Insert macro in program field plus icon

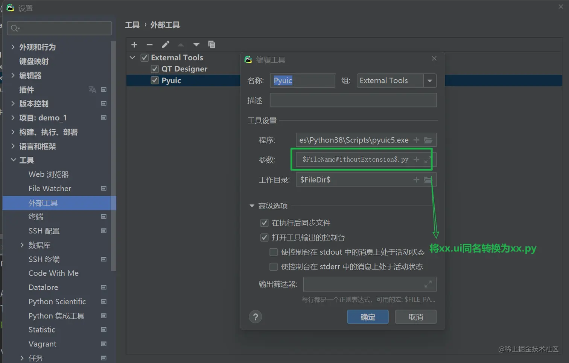pyautogui.click(x=416, y=140)
